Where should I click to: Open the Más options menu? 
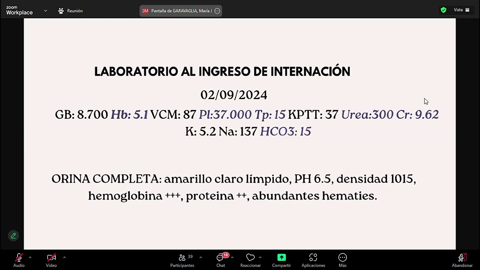(342, 261)
